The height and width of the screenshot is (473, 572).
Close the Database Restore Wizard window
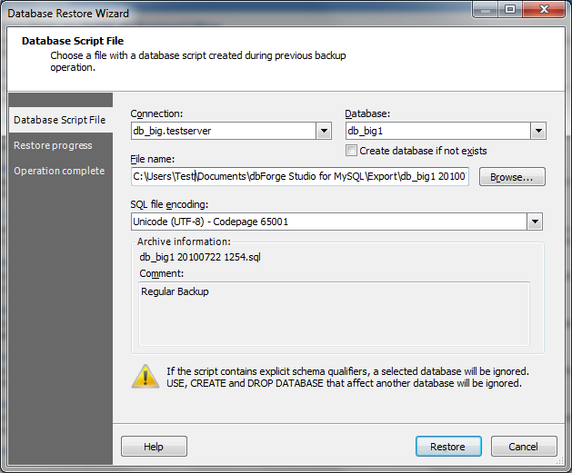[x=544, y=9]
